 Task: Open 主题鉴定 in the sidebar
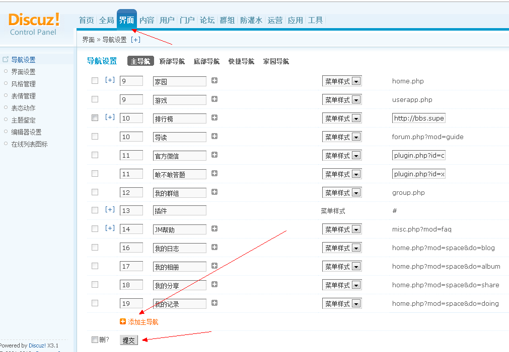coord(23,120)
